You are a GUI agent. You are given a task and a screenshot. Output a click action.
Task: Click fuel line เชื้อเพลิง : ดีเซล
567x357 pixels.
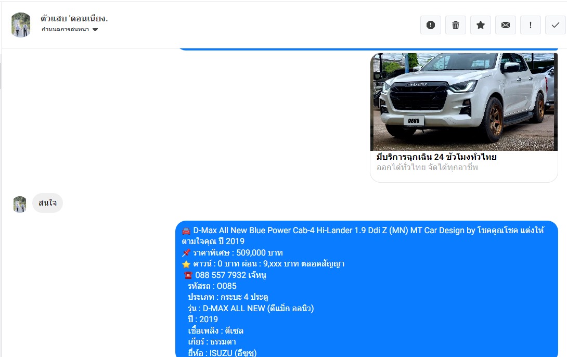[x=215, y=330]
